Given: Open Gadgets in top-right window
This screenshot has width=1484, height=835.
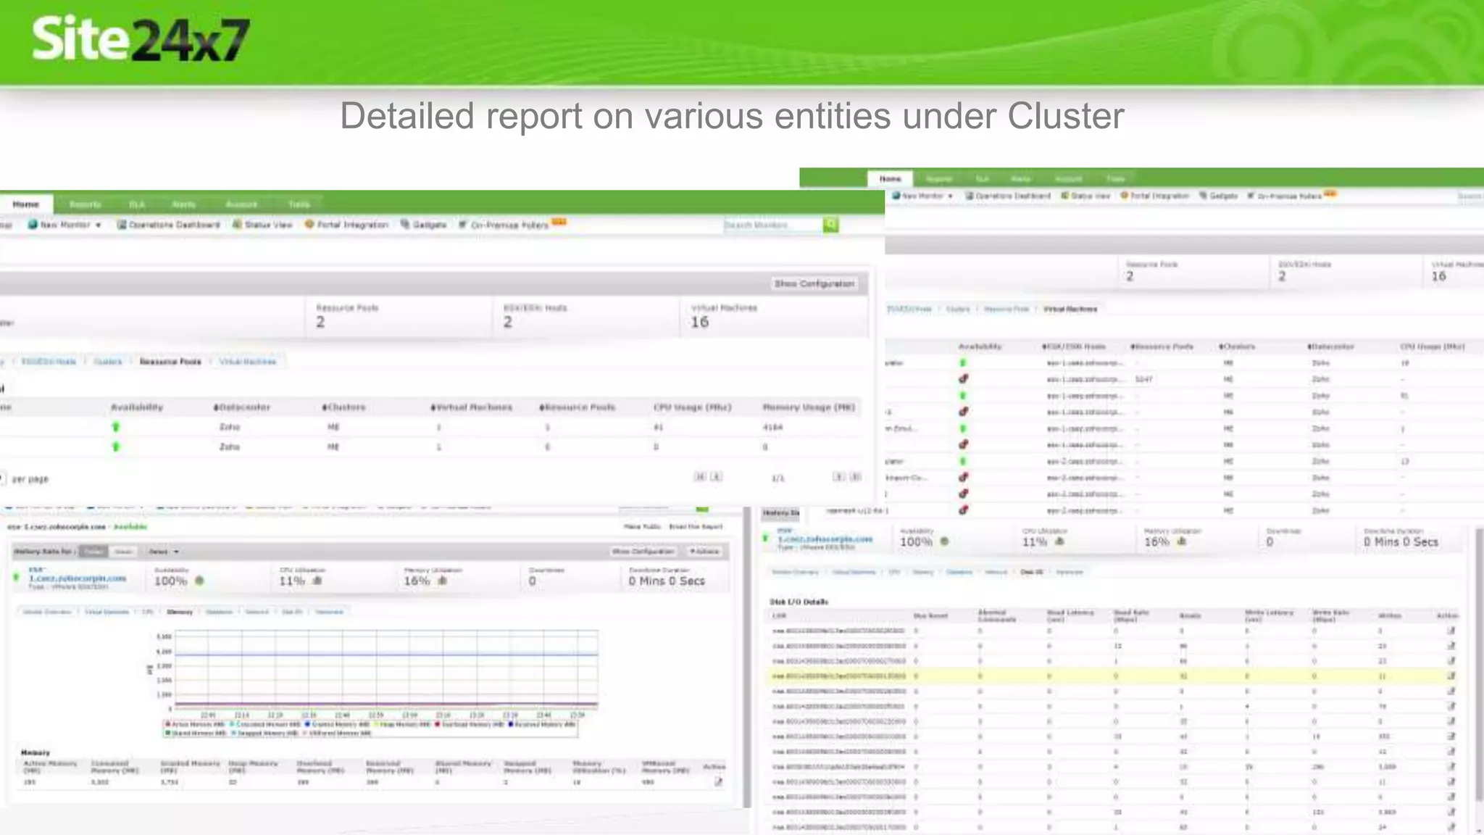Looking at the screenshot, I should click(x=1218, y=196).
